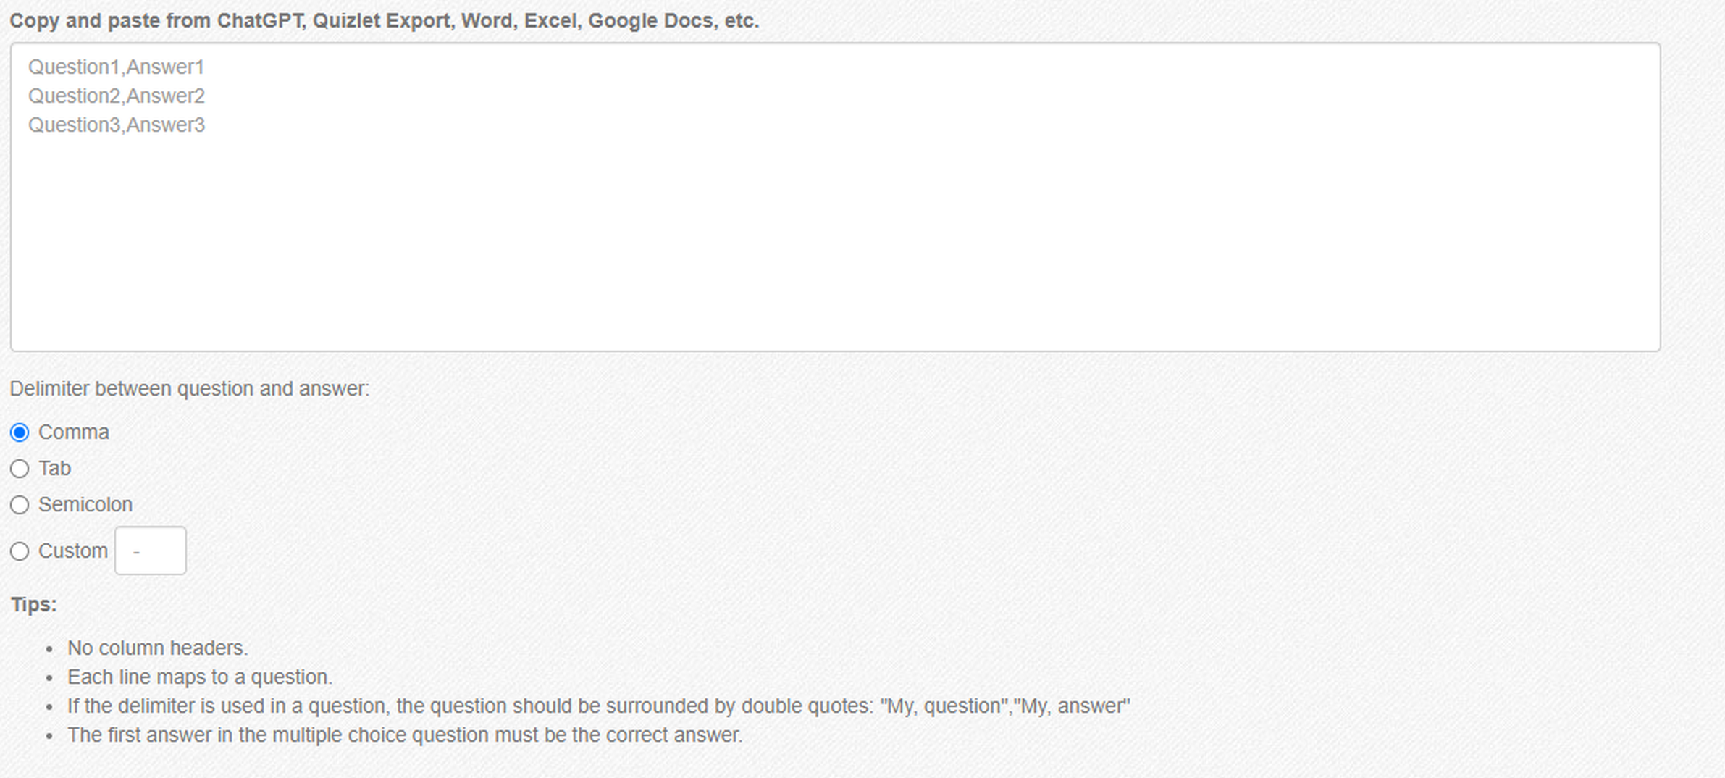Enable the Custom delimiter radio button

20,551
